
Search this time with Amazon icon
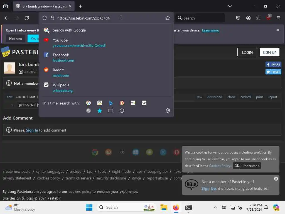pyautogui.click(x=99, y=103)
